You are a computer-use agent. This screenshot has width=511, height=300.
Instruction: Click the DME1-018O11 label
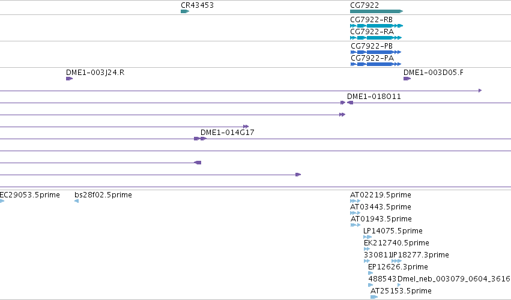tap(374, 97)
